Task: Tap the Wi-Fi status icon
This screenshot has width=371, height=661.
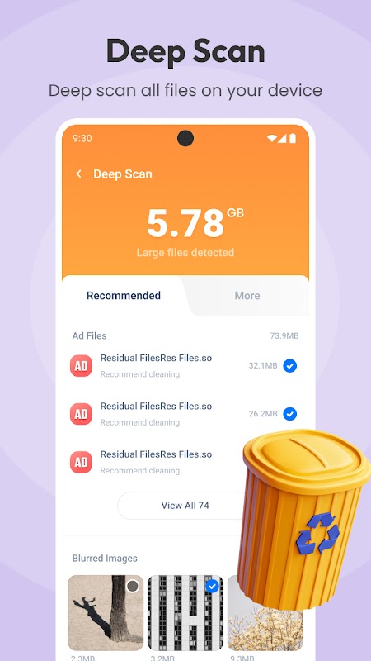Action: [x=272, y=138]
